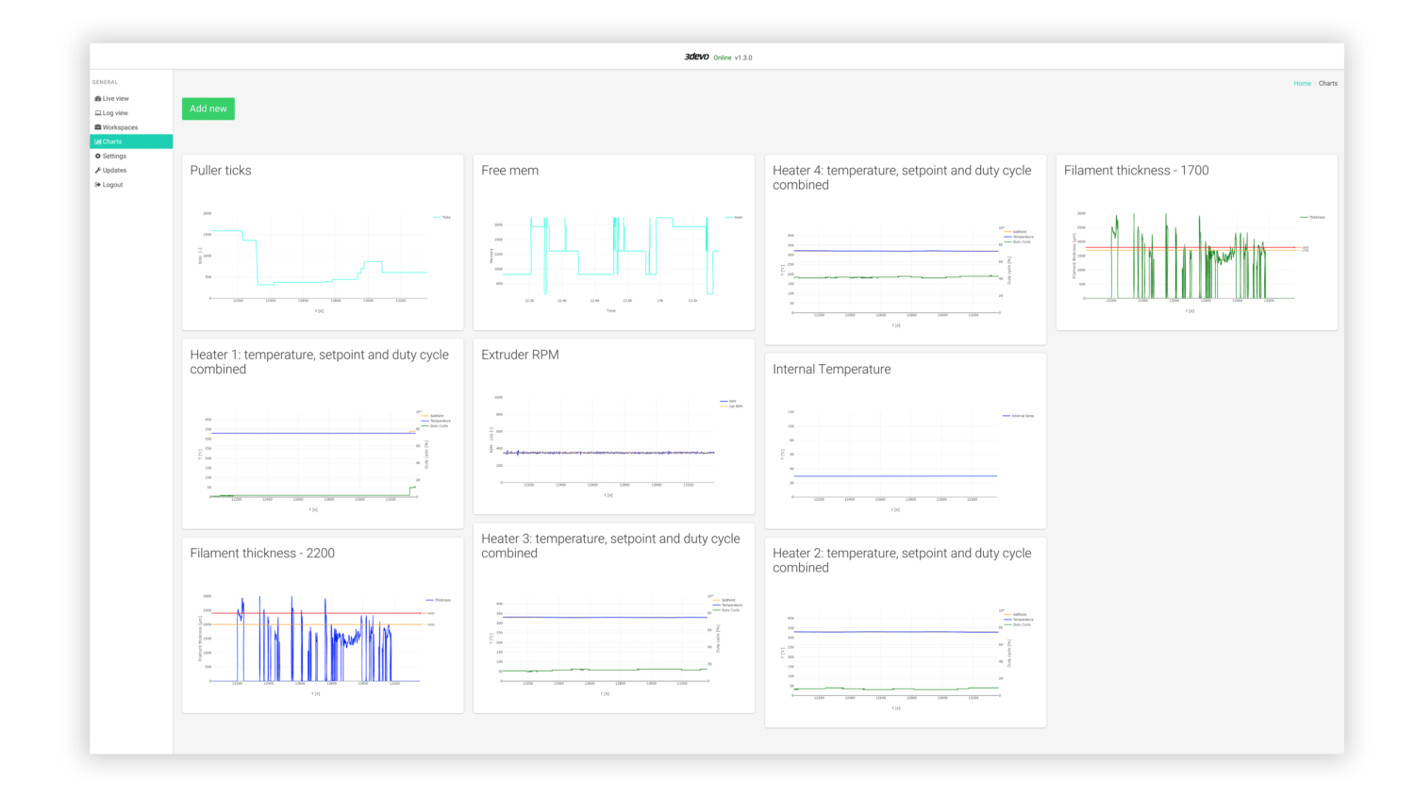Click the Puller ticks plot area
Image resolution: width=1415 pixels, height=796 pixels.
point(319,256)
